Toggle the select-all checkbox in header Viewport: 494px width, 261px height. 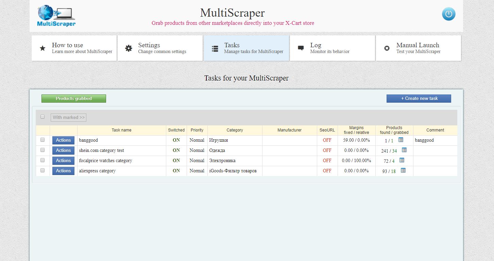(42, 117)
